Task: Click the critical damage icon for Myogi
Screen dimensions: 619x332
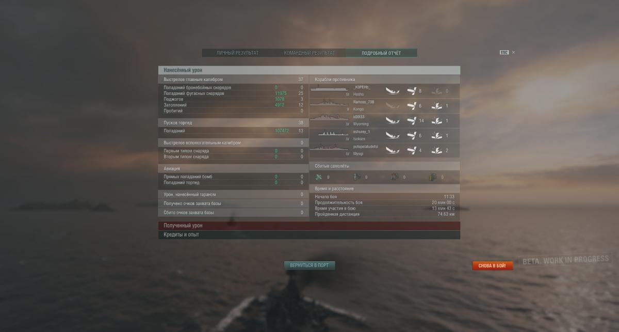Action: (x=436, y=151)
